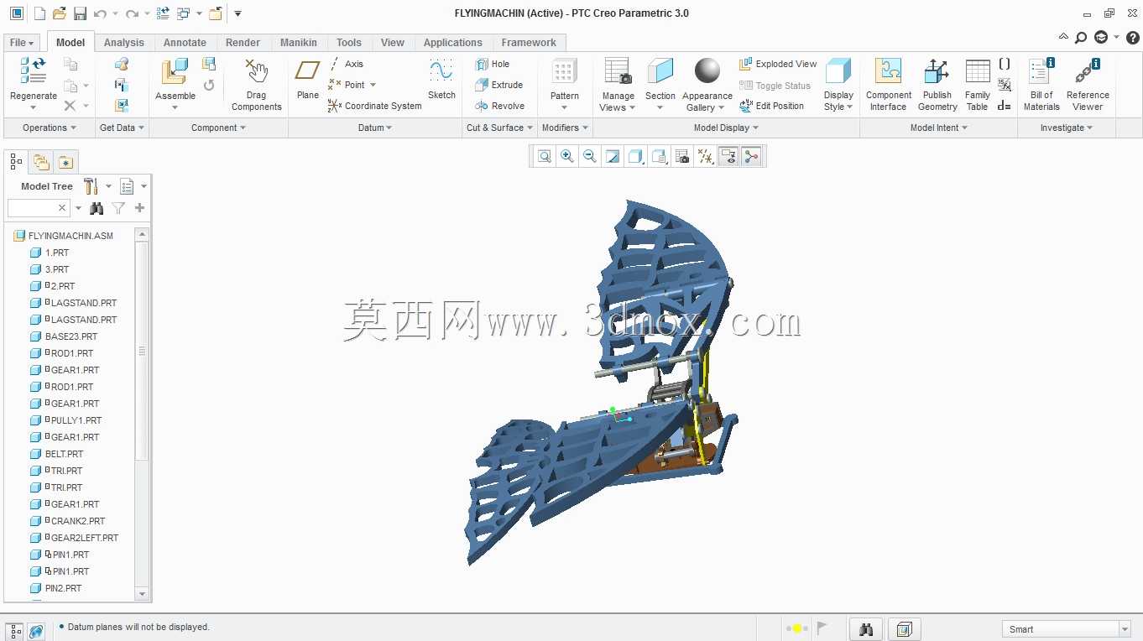This screenshot has width=1143, height=641.
Task: Open Component Interface
Action: coord(888,85)
